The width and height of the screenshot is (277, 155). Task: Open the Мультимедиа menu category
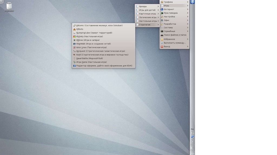(170, 13)
